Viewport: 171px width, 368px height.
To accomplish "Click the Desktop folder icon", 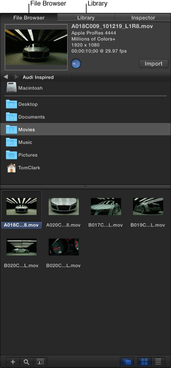I will (11, 104).
